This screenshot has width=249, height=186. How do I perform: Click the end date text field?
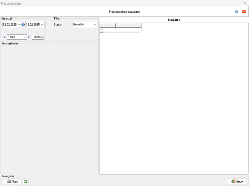pos(33,24)
